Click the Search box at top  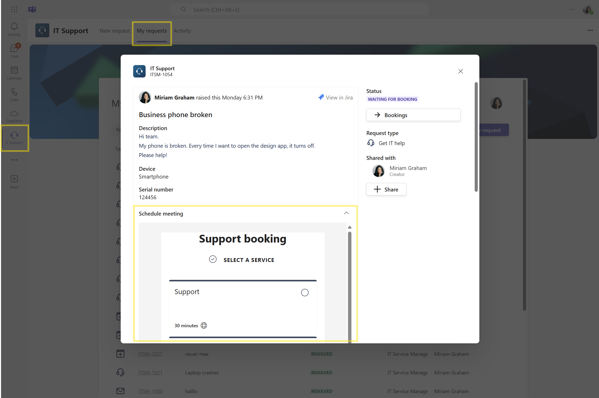pyautogui.click(x=299, y=10)
